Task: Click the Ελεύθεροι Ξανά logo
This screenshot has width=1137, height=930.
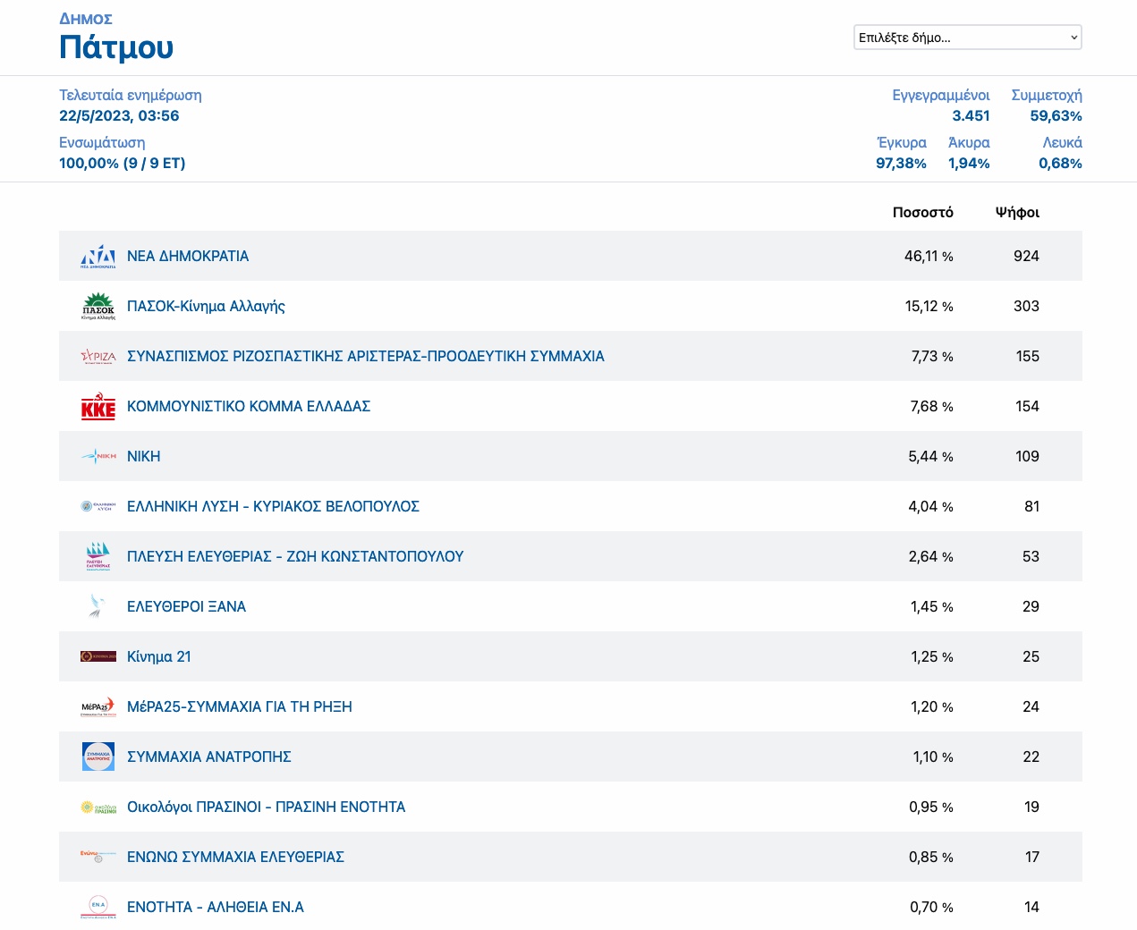Action: pyautogui.click(x=98, y=606)
